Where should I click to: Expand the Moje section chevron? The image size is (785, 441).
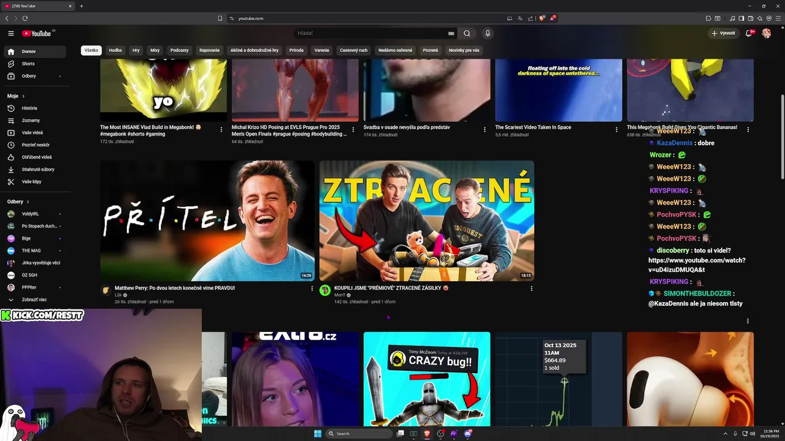[x=23, y=96]
